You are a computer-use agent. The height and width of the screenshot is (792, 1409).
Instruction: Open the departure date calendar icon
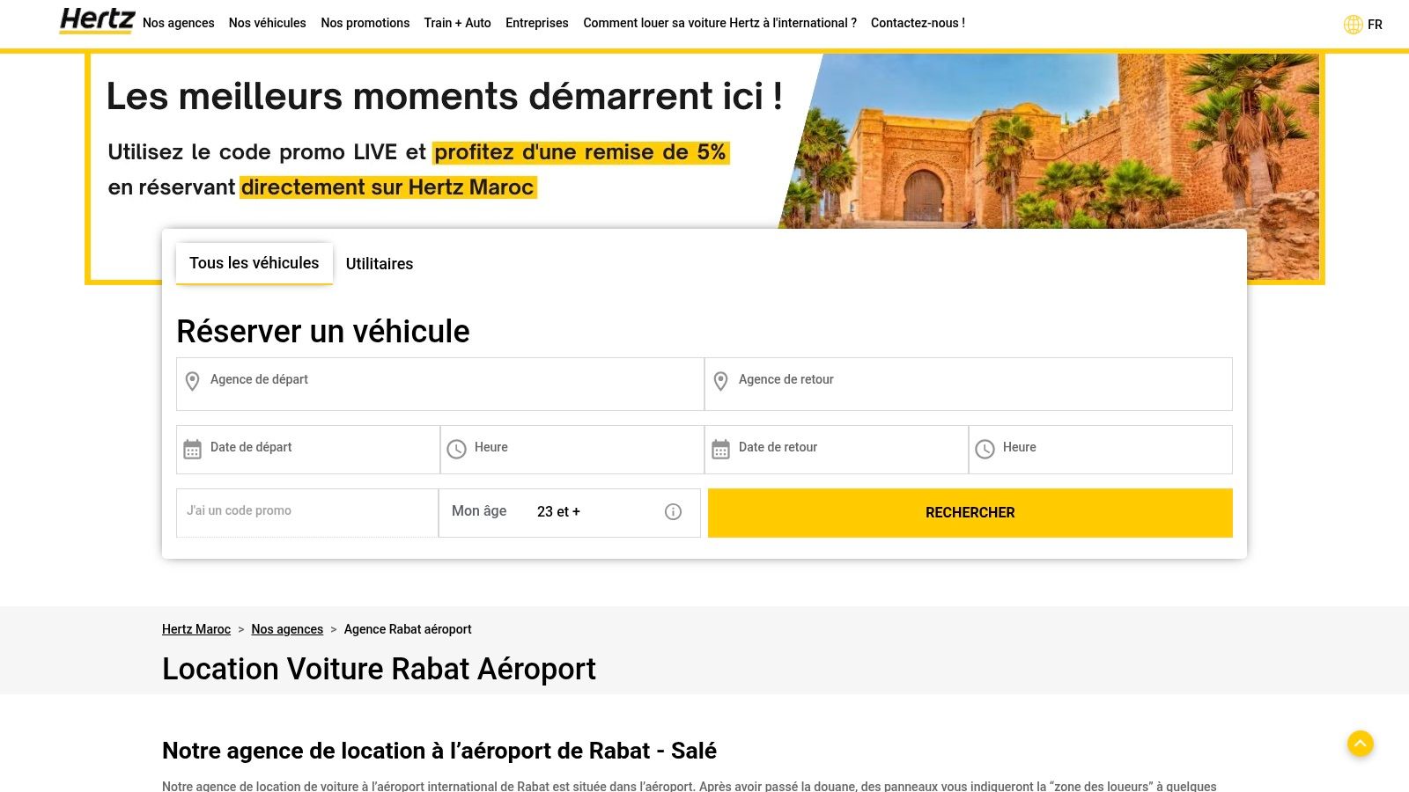click(193, 449)
